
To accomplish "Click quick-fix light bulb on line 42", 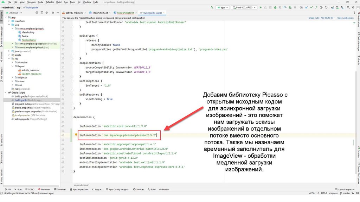I will pyautogui.click(x=76, y=135).
